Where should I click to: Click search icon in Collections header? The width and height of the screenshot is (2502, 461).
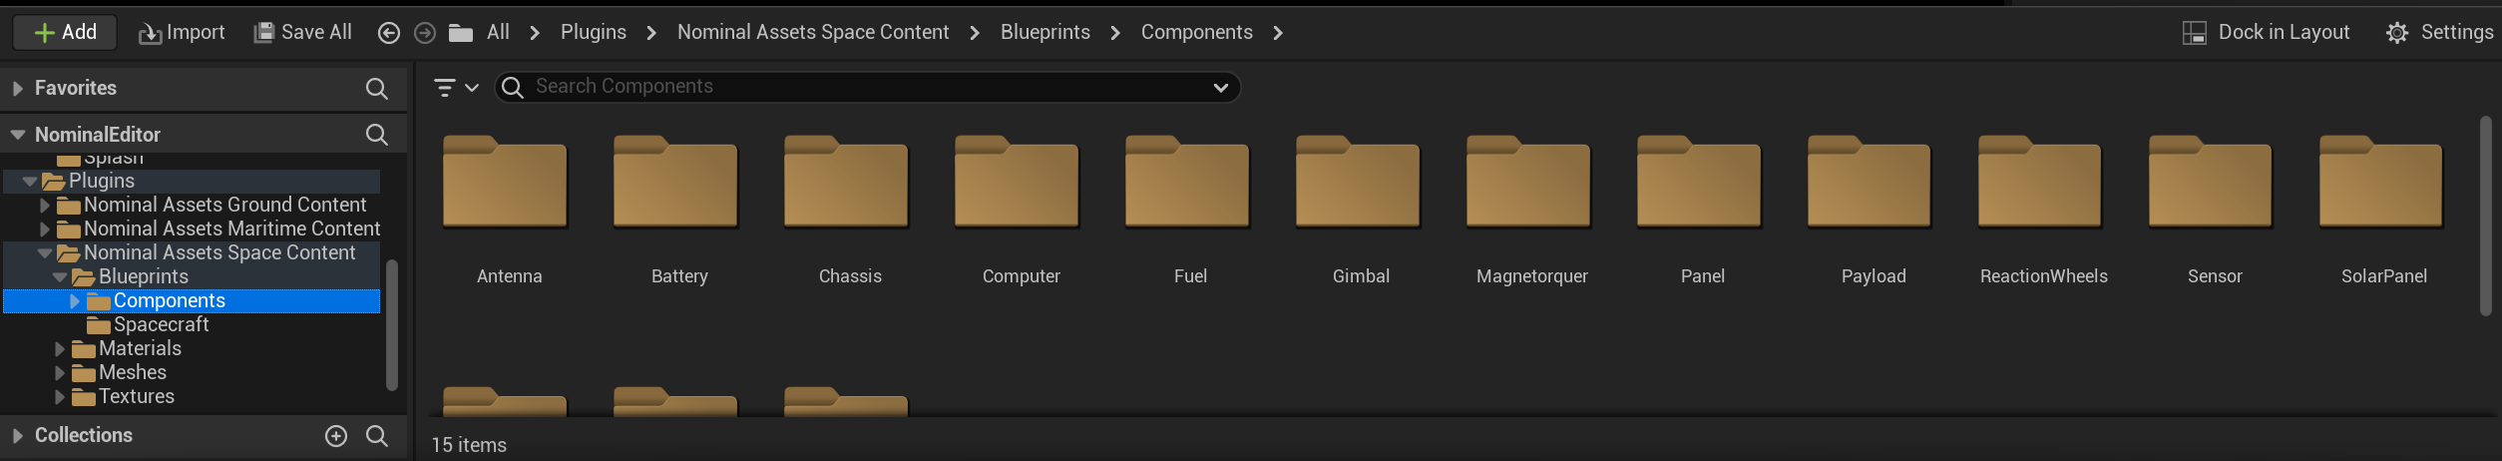coord(376,436)
